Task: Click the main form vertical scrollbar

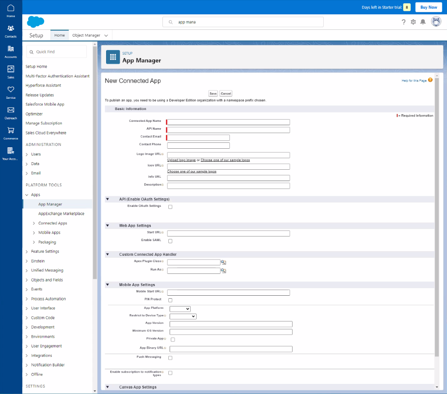Action: pyautogui.click(x=437, y=216)
